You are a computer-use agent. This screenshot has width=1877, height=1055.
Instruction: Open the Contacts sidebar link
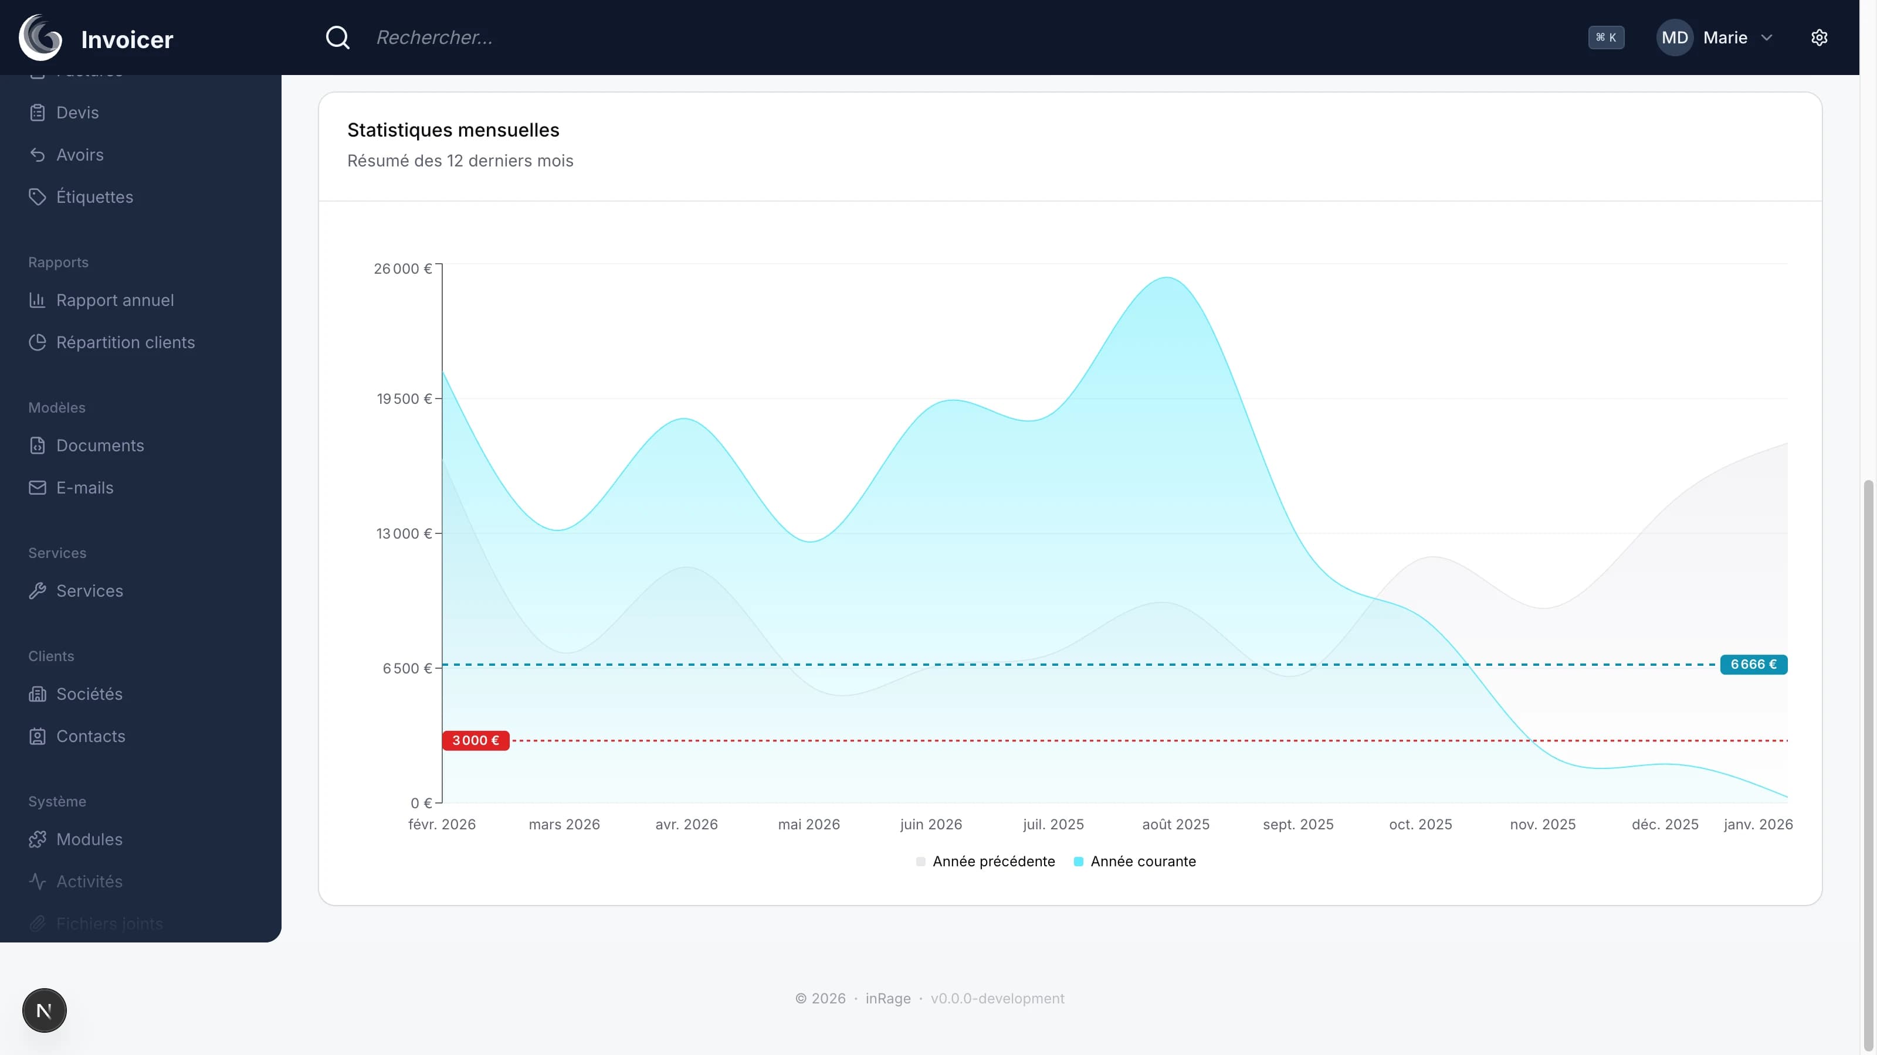(x=90, y=736)
